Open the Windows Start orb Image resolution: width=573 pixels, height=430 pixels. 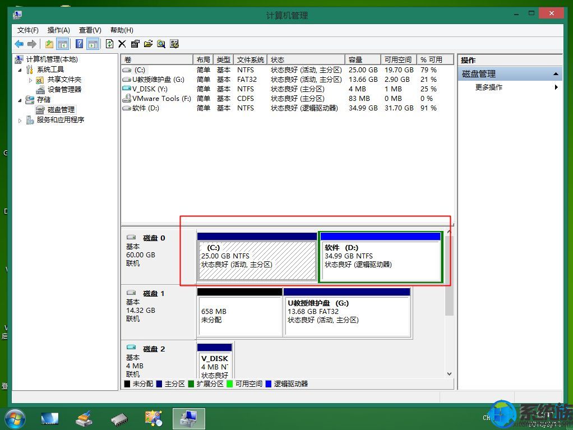coord(15,419)
